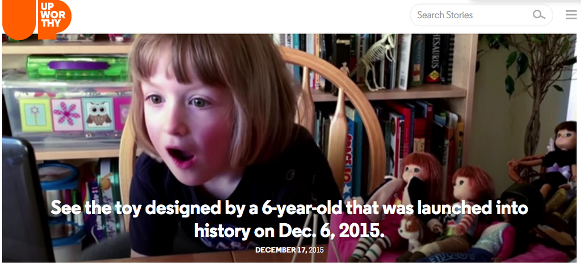This screenshot has width=581, height=268.
Task: Focus the Search Stories field
Action: 481,15
